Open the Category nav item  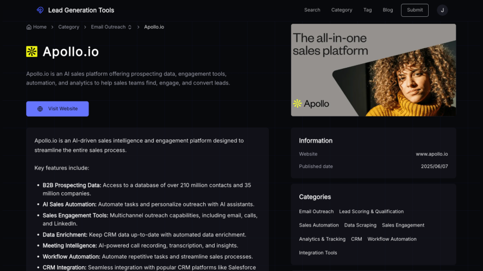click(342, 10)
